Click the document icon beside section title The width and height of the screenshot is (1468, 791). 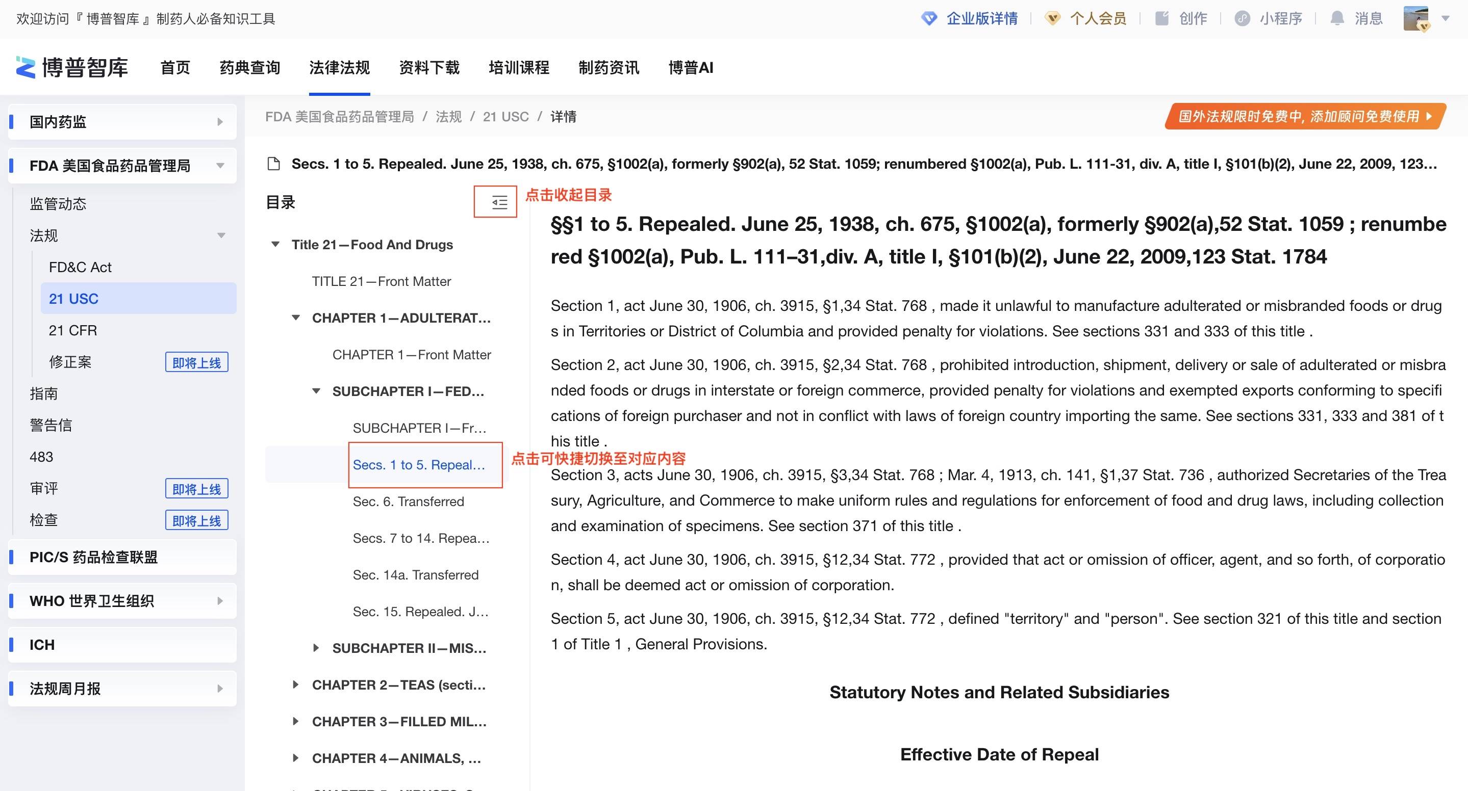click(x=273, y=164)
